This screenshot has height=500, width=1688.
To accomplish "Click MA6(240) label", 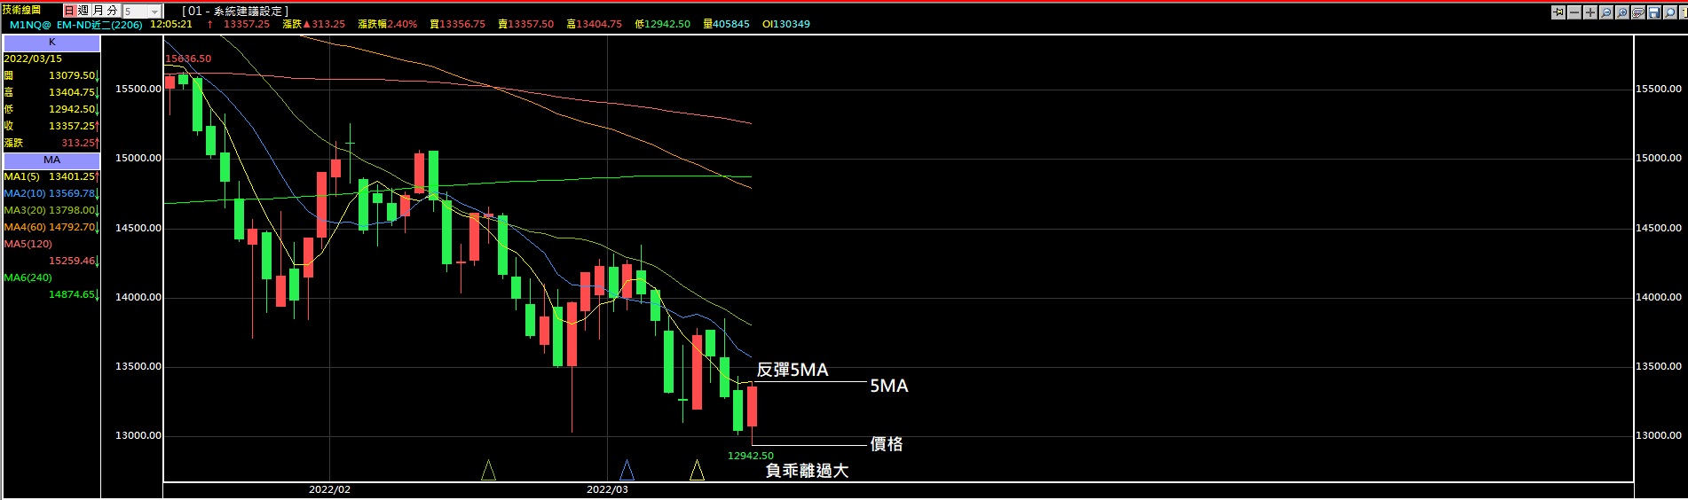I will coord(28,277).
